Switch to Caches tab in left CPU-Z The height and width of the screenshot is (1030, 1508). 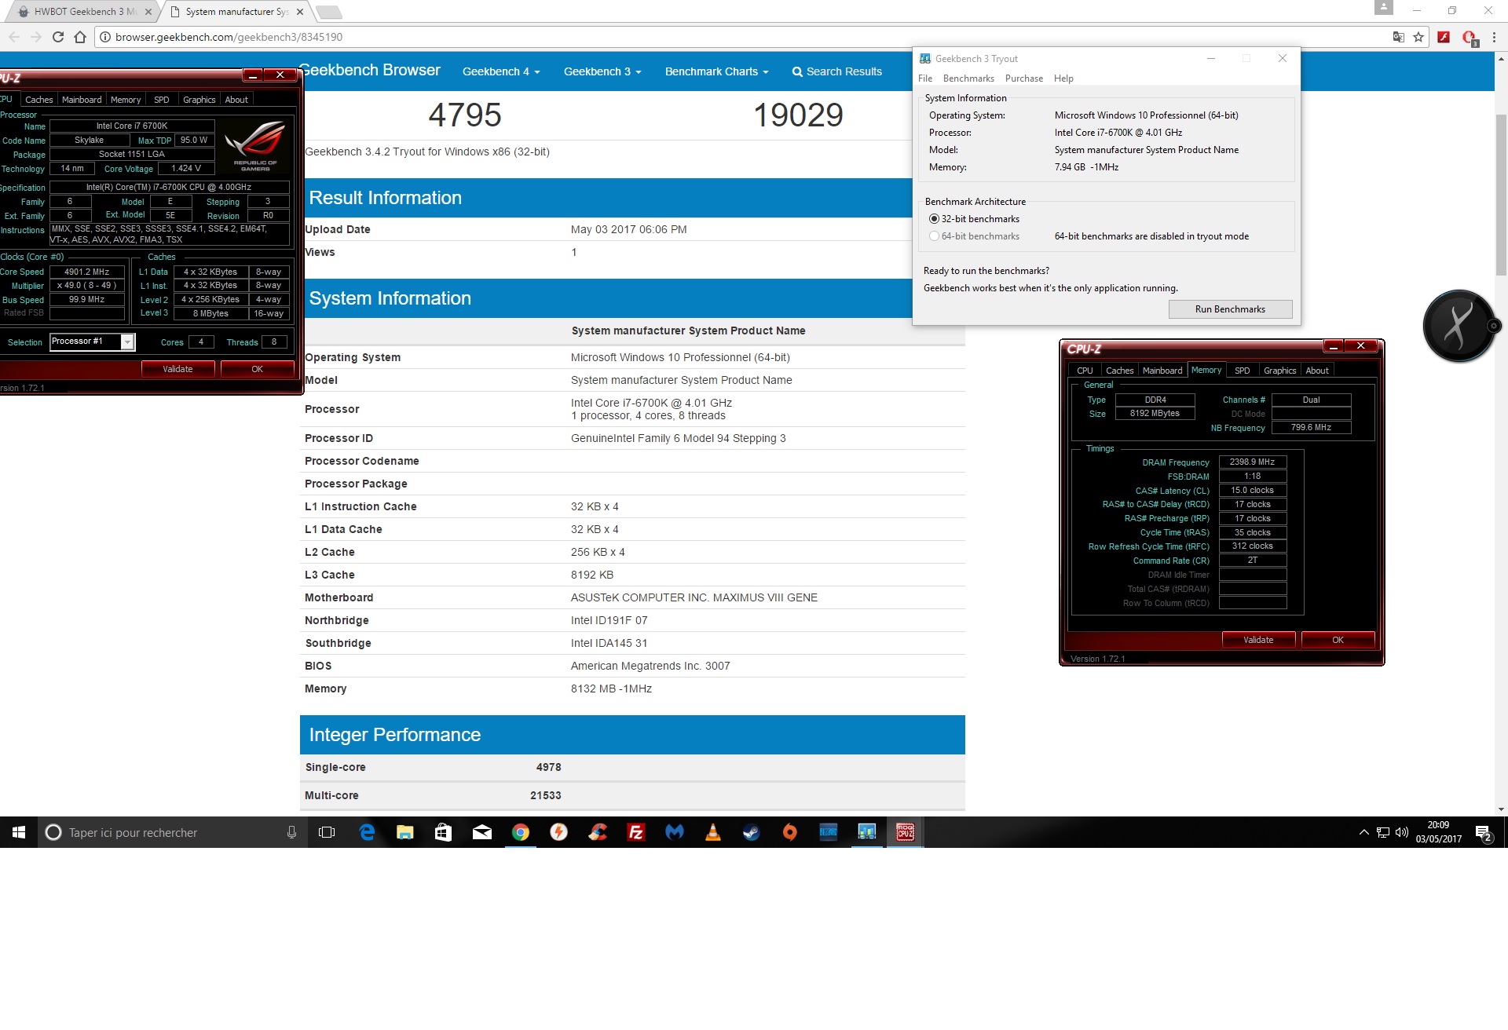(x=38, y=100)
